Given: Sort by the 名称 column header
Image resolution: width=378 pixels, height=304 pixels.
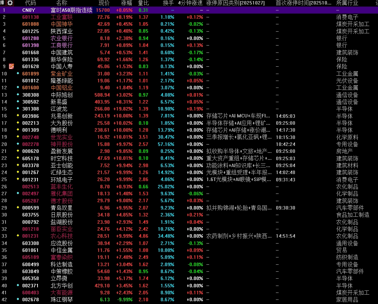Looking at the screenshot, I should click(x=62, y=3).
